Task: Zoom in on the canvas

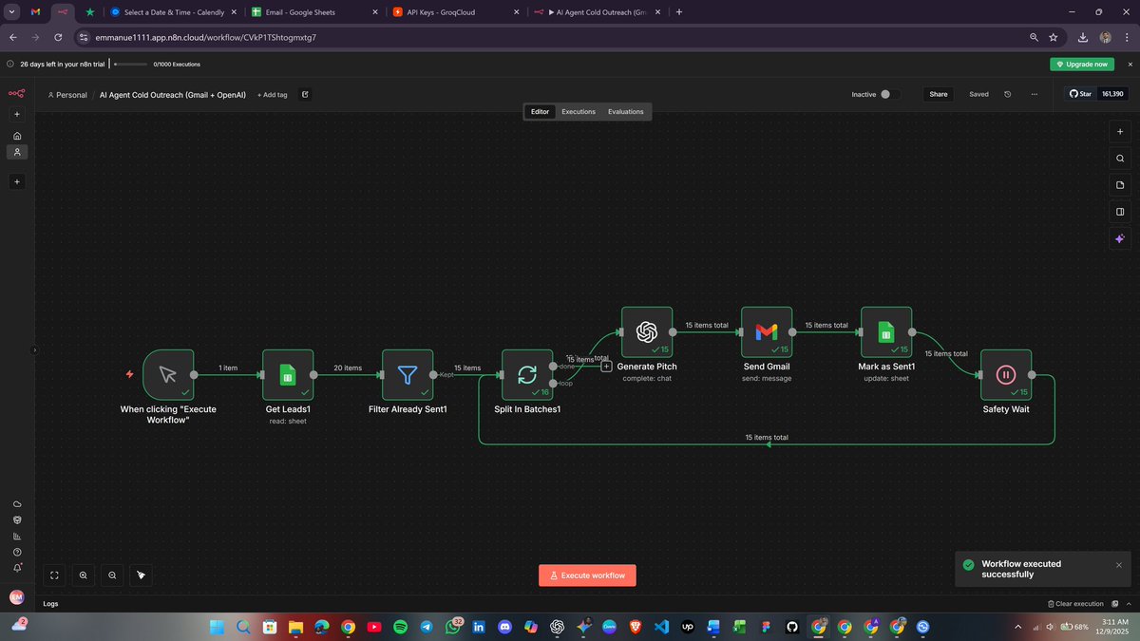Action: click(84, 575)
